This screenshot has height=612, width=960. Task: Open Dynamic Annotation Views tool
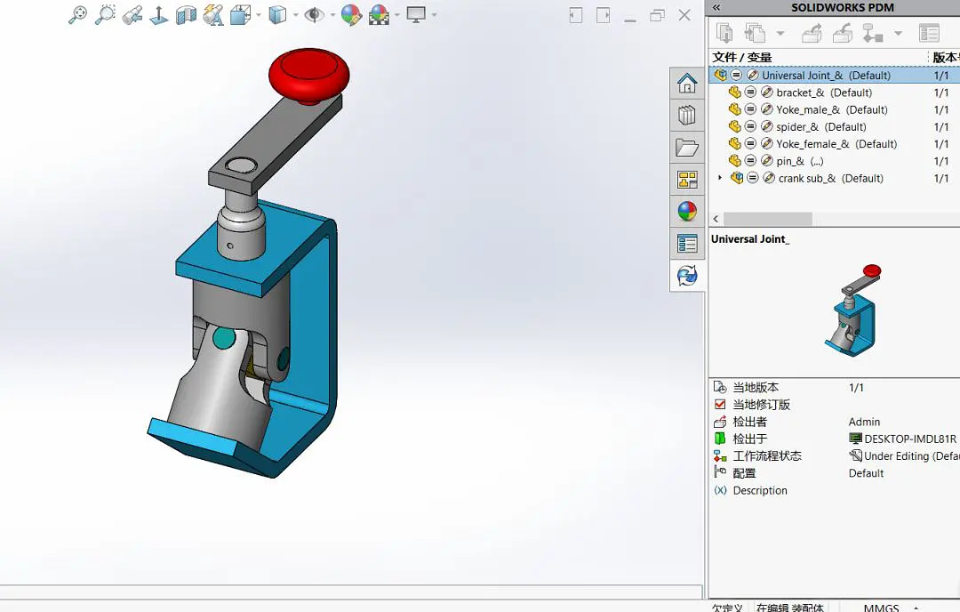click(x=213, y=15)
